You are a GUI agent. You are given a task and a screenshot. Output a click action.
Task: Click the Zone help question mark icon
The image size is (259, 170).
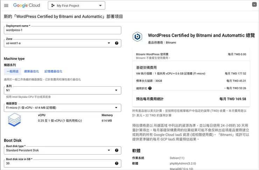point(117,43)
